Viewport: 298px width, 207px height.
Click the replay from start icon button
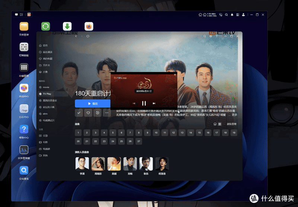98,113
